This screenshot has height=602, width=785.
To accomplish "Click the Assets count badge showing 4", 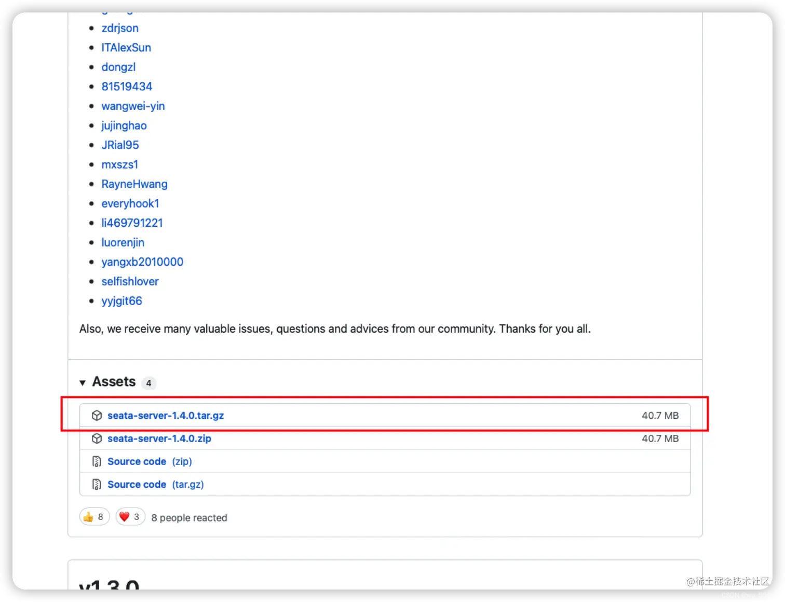I will click(x=148, y=383).
